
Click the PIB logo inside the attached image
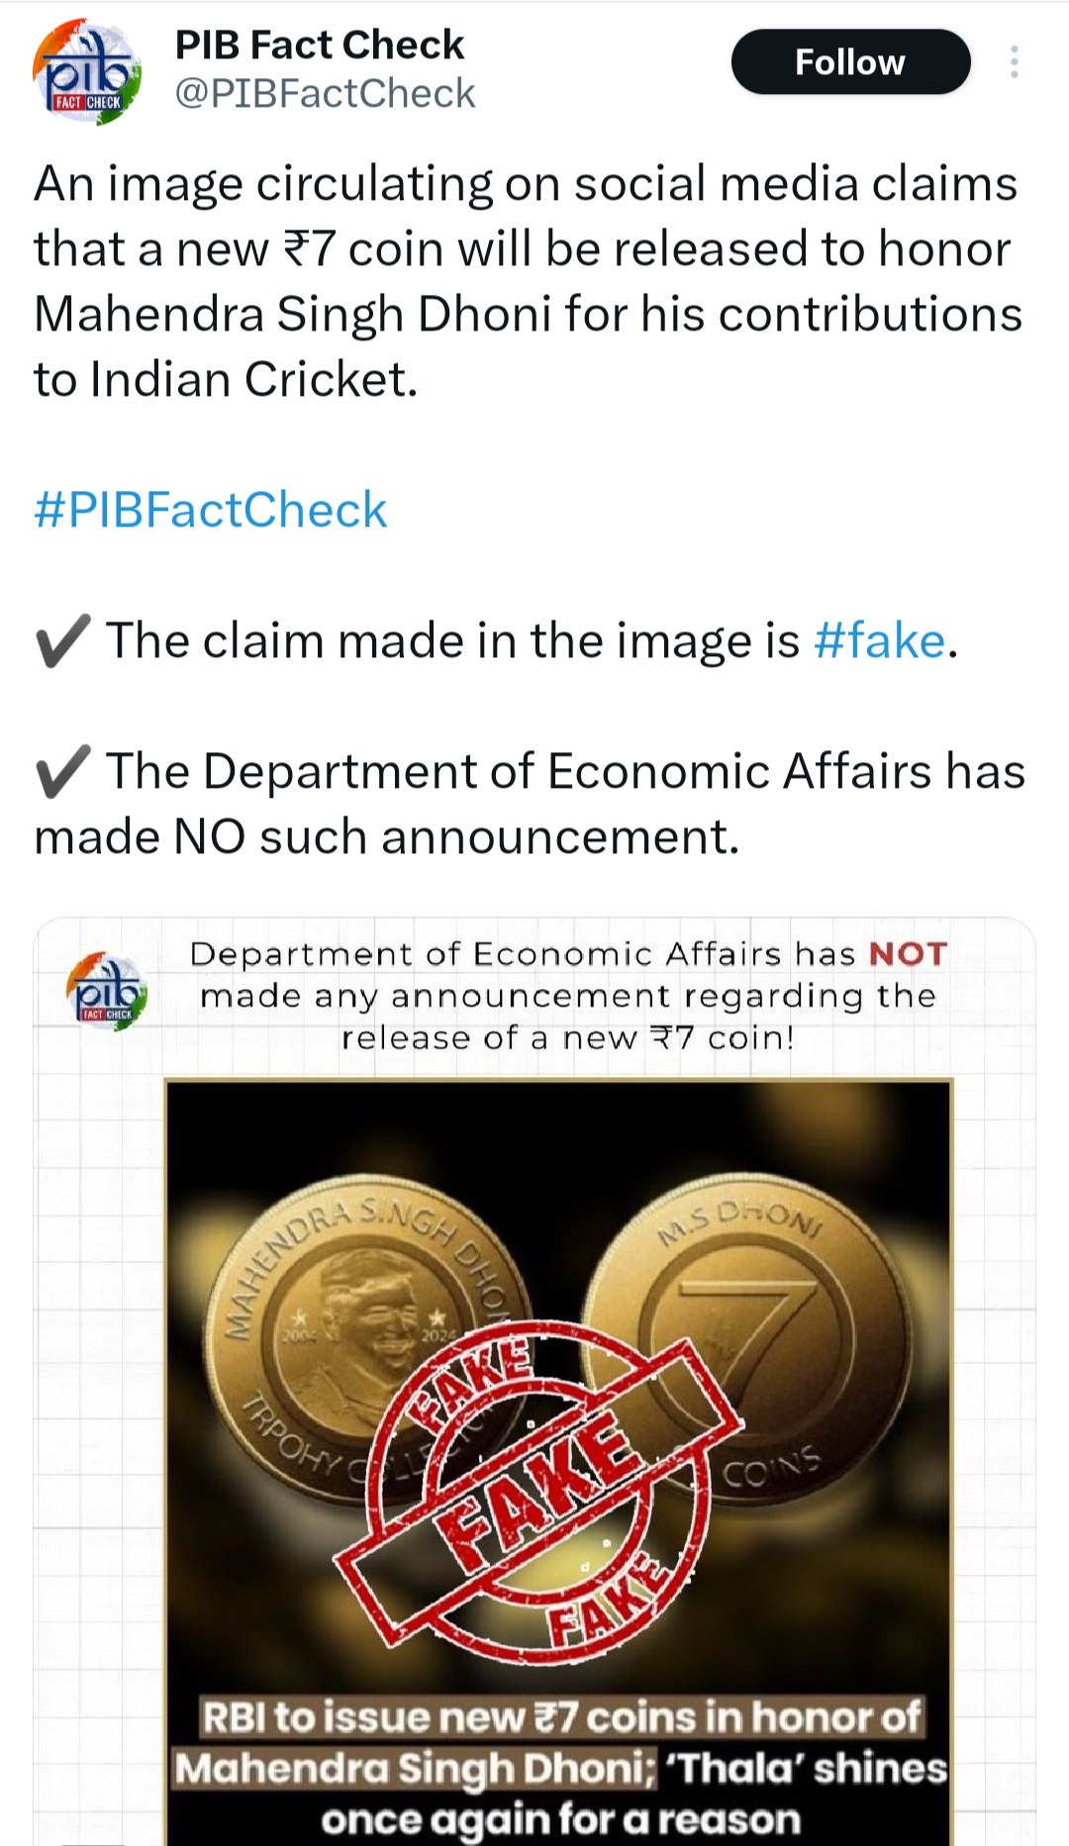(x=107, y=991)
